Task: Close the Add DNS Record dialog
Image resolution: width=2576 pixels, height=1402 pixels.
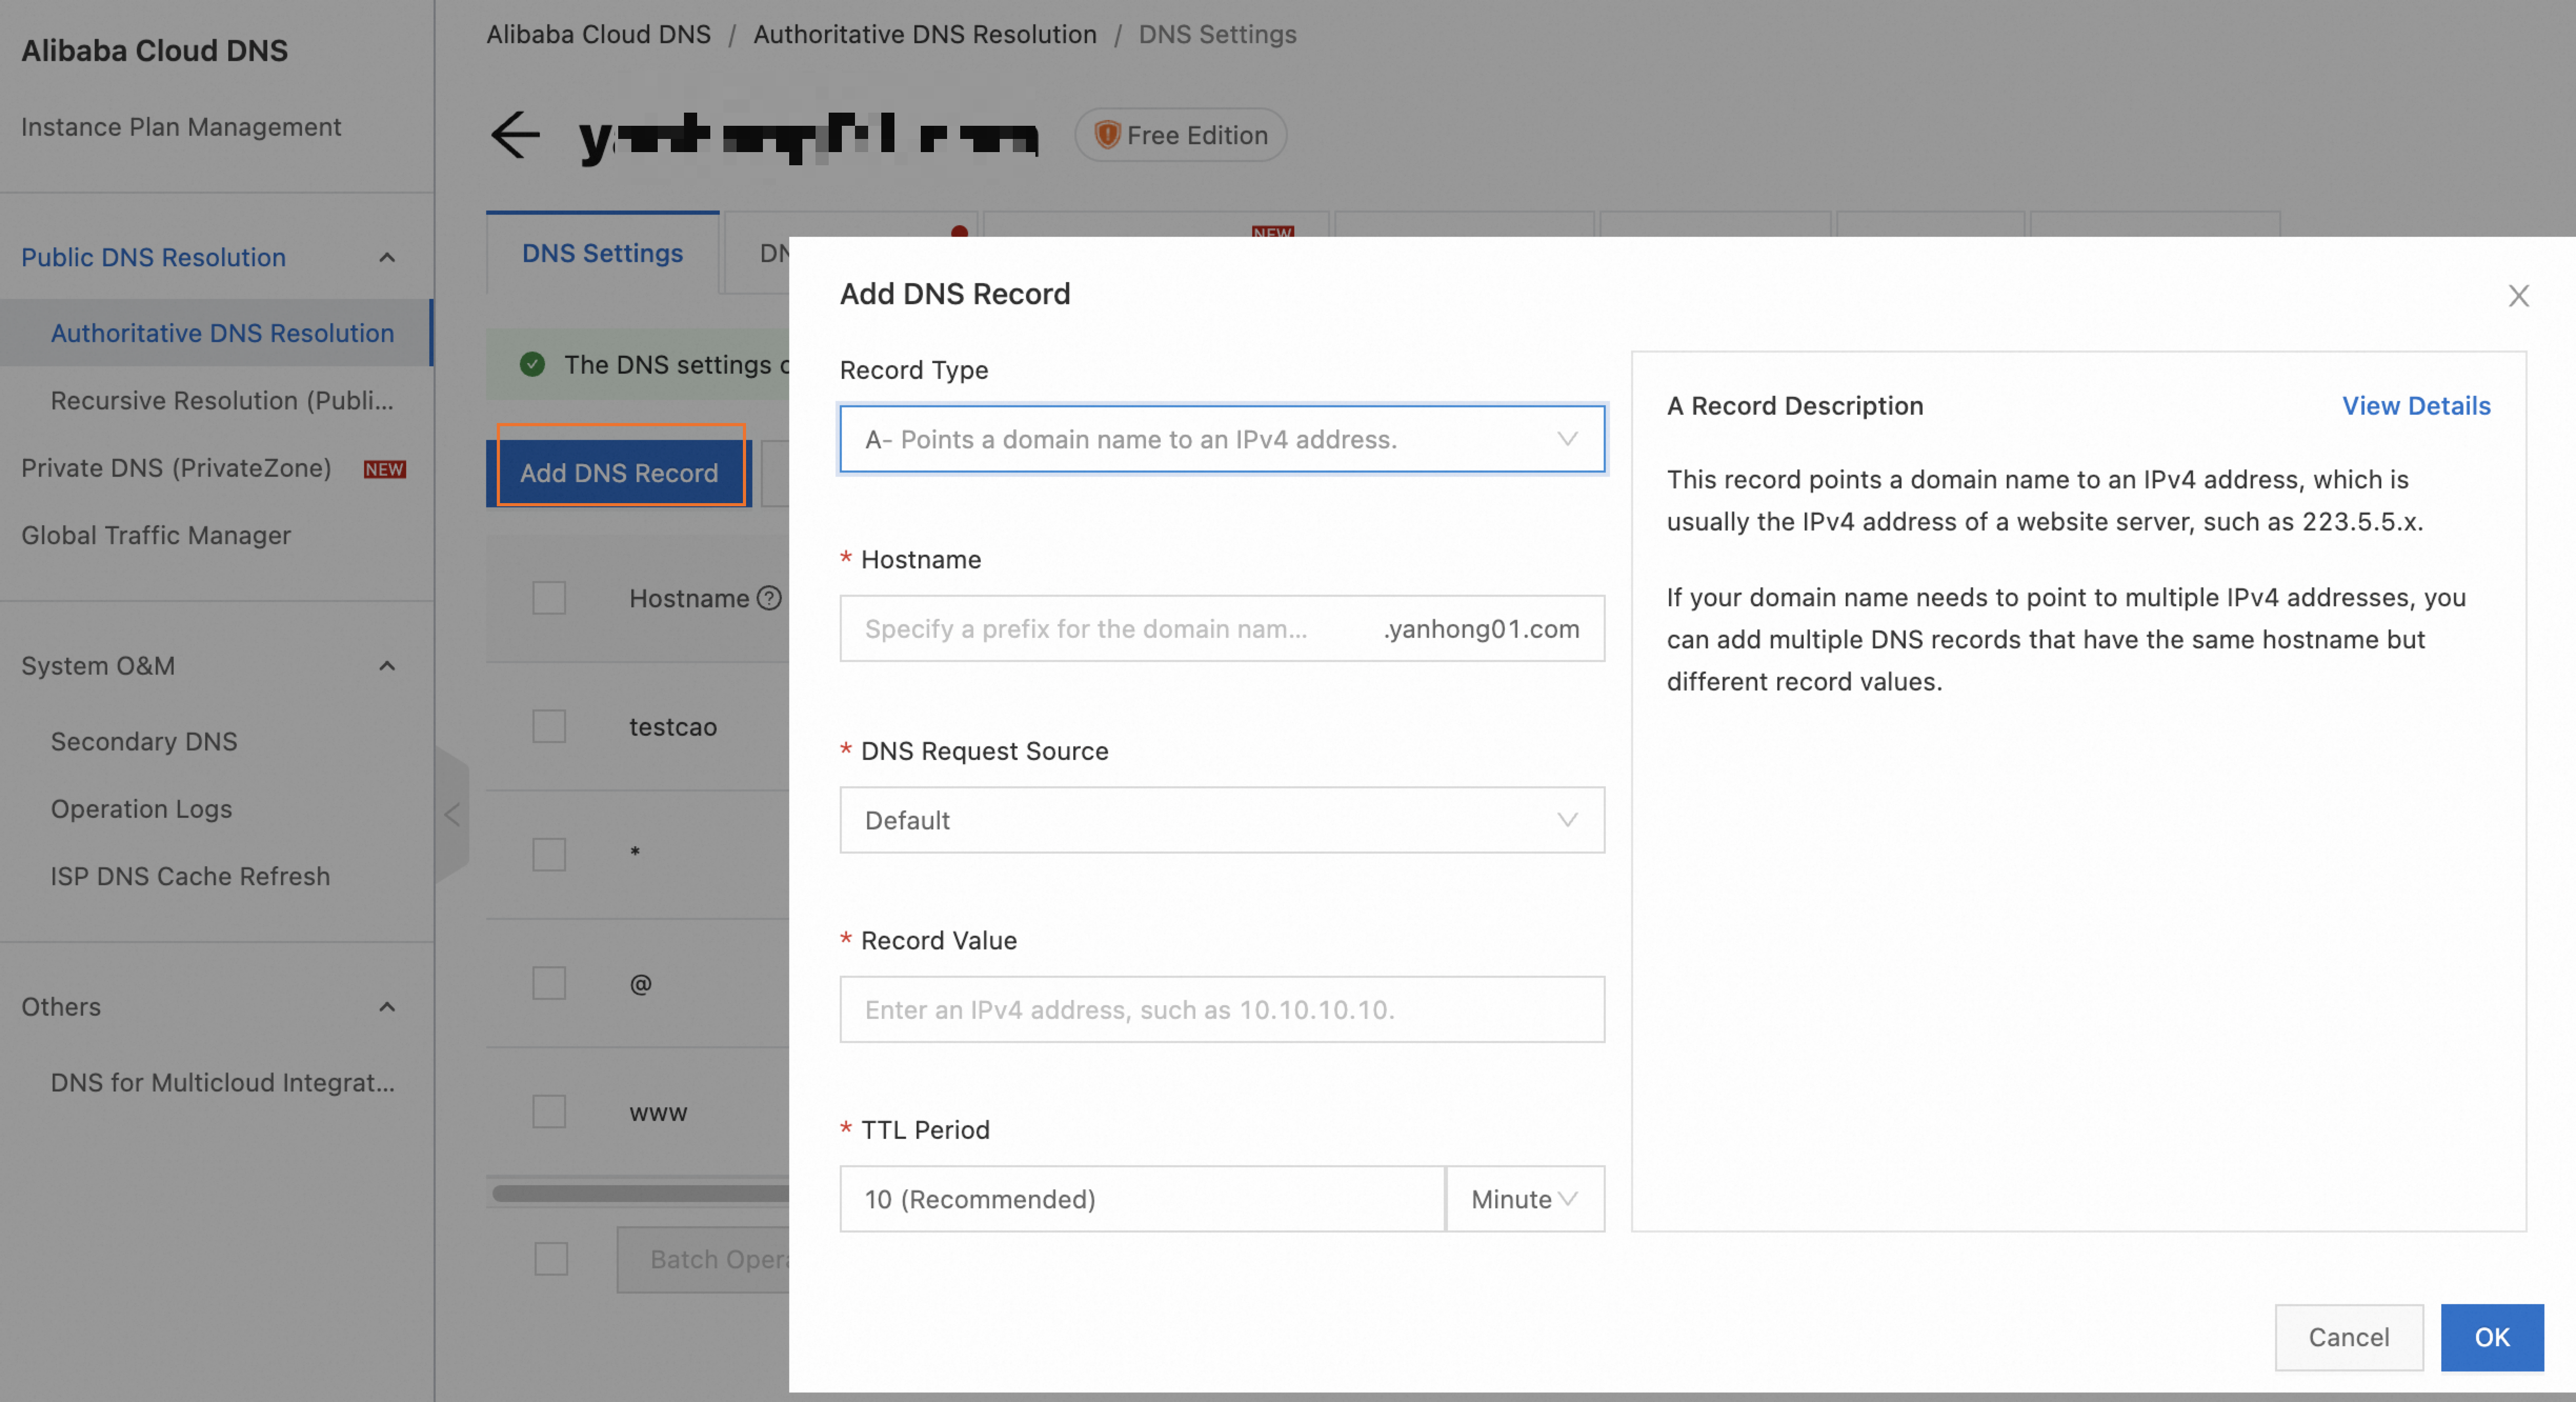Action: point(2518,295)
